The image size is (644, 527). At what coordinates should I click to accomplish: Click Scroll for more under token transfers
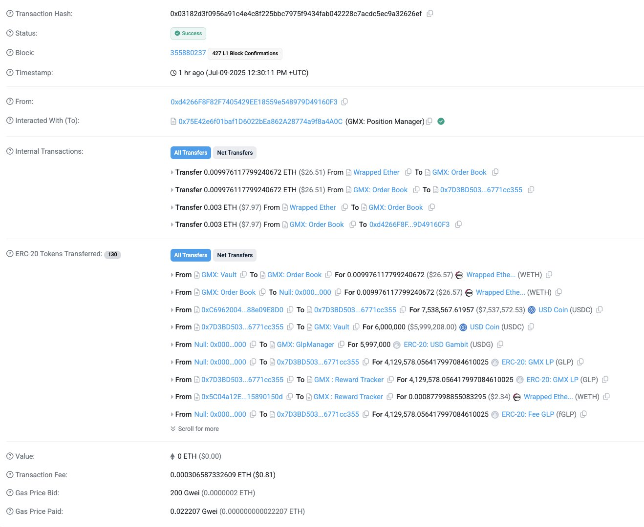(194, 429)
